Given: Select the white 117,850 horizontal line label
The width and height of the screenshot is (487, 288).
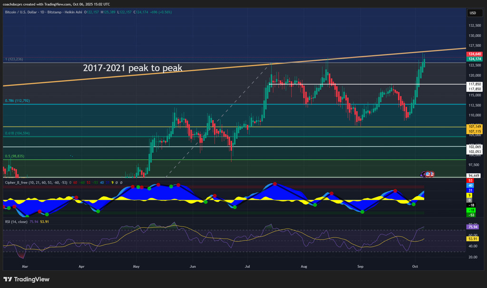Looking at the screenshot, I should tap(475, 84).
